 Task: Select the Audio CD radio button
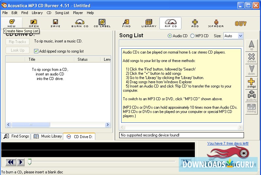coord(170,36)
